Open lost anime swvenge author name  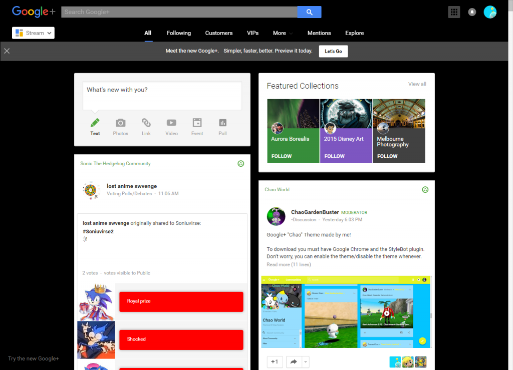coord(132,186)
